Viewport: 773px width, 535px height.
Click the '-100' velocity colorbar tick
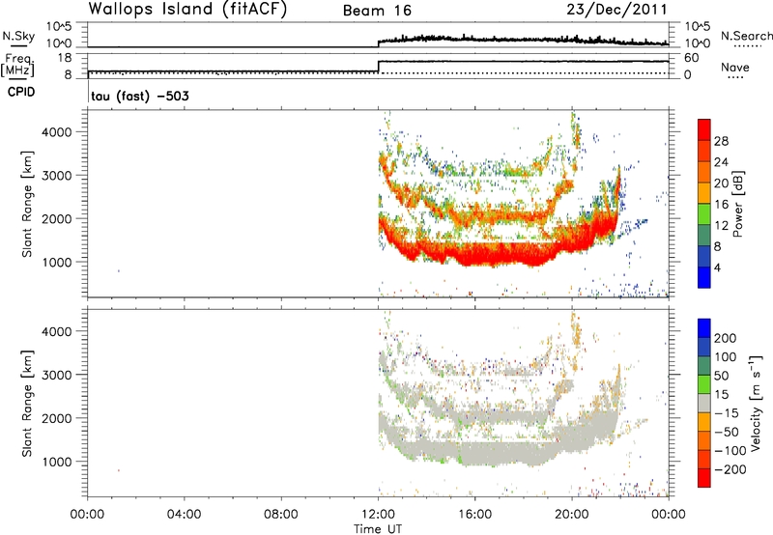click(x=730, y=451)
